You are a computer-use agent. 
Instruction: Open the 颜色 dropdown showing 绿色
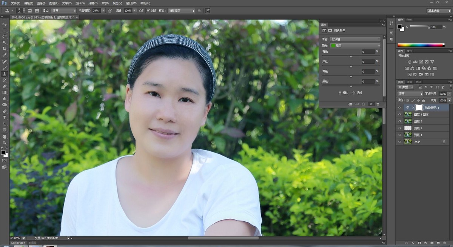(355, 46)
